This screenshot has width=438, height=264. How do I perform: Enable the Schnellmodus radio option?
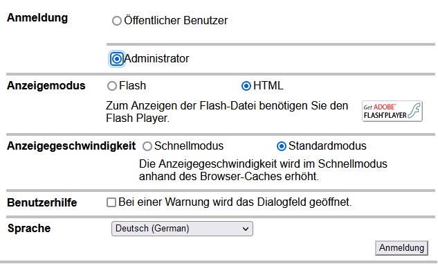147,146
